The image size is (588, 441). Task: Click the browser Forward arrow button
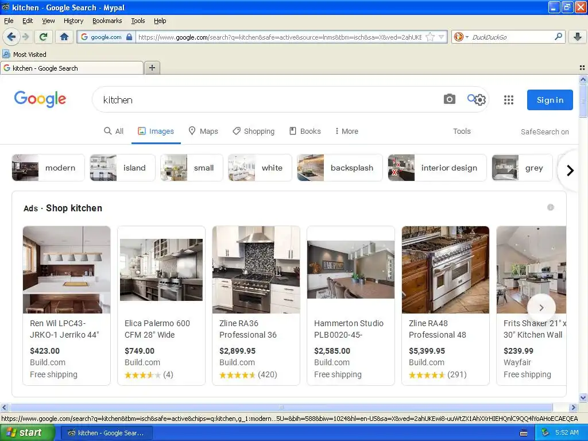[25, 37]
